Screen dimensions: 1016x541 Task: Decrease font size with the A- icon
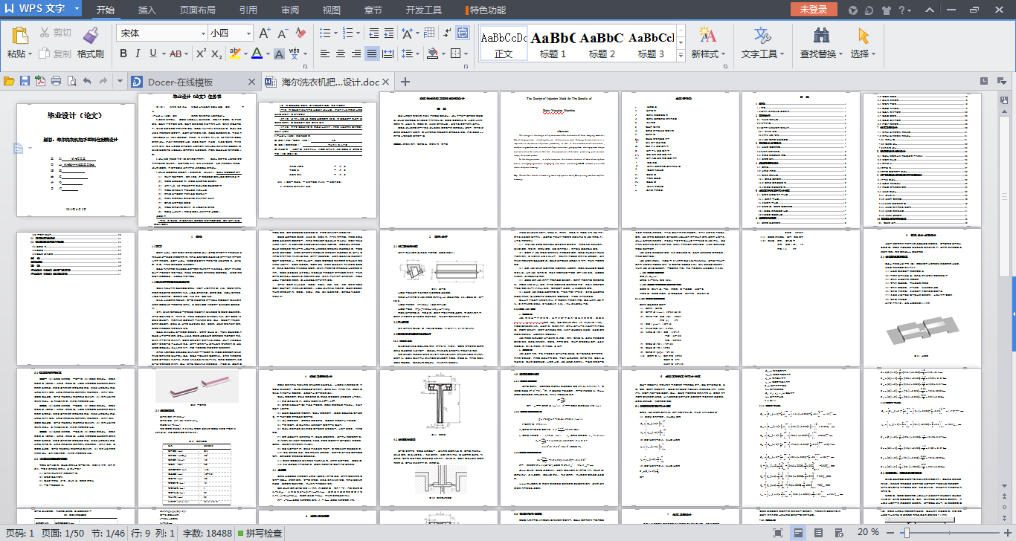[x=283, y=33]
